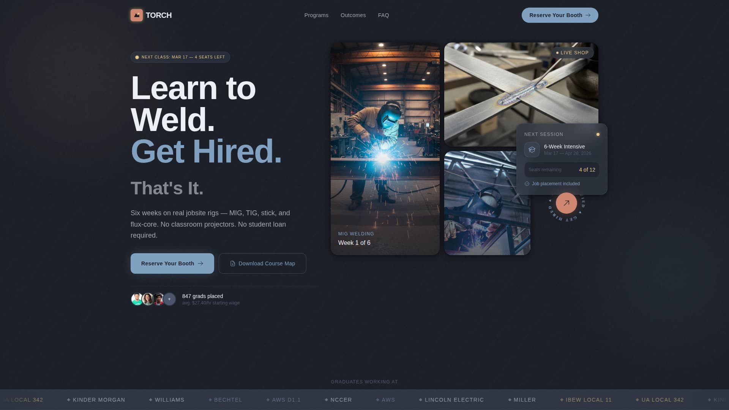Click the TORCH flame logo icon
This screenshot has height=410, width=729.
click(137, 15)
